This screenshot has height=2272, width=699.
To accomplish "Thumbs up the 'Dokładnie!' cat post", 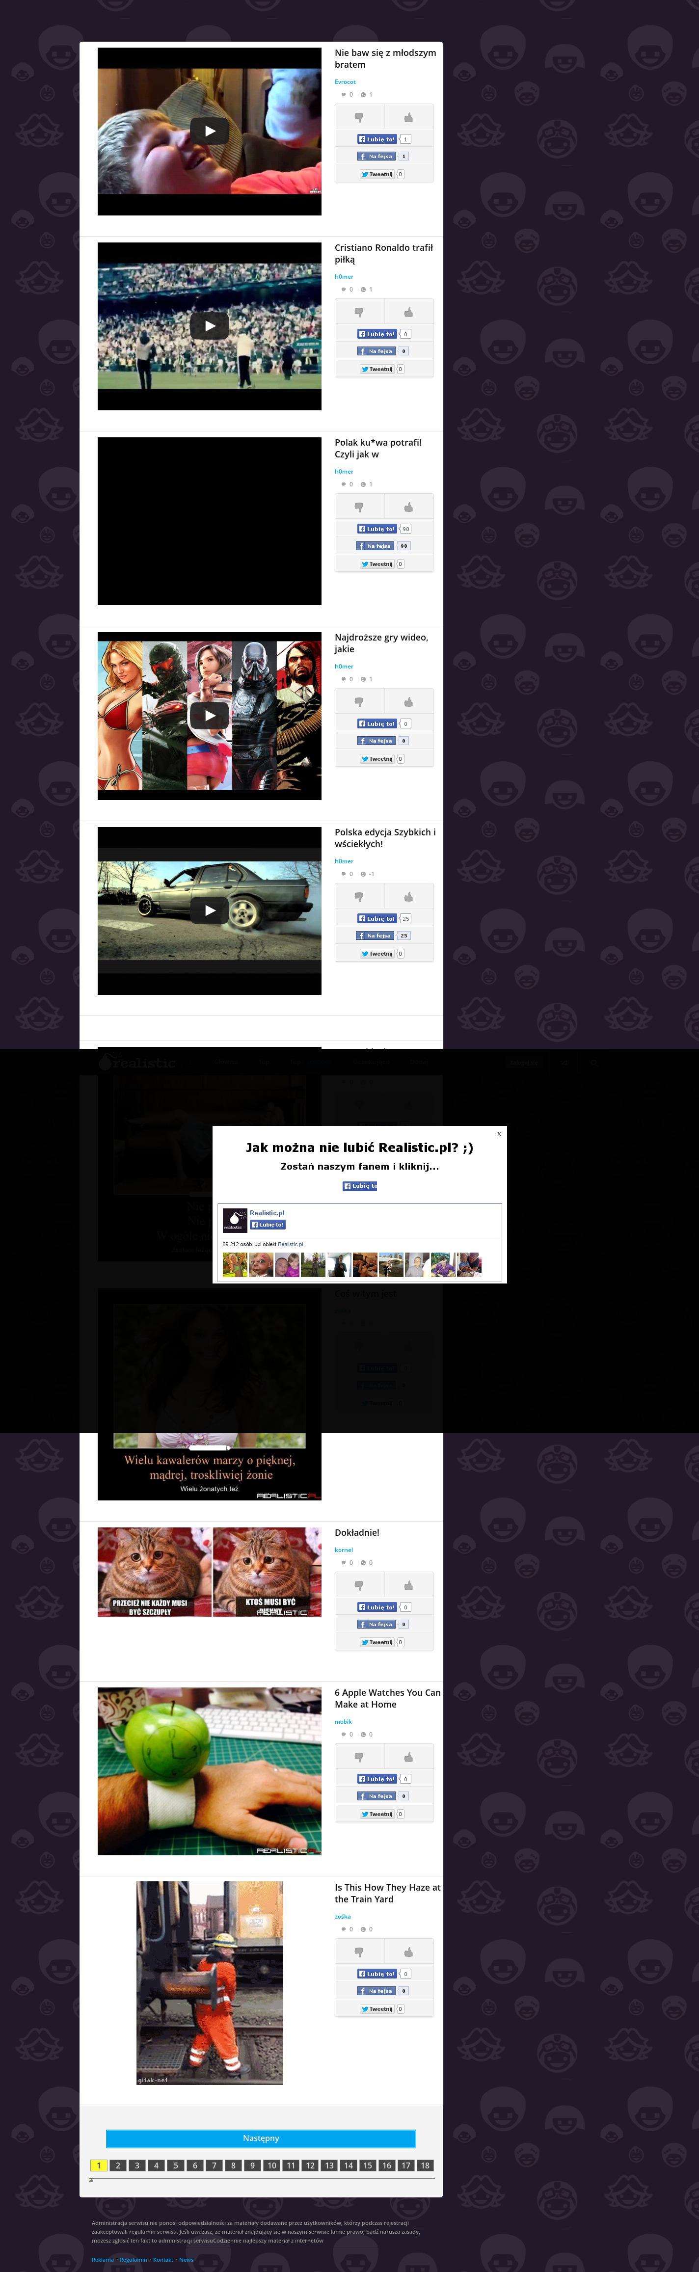I will point(408,1586).
